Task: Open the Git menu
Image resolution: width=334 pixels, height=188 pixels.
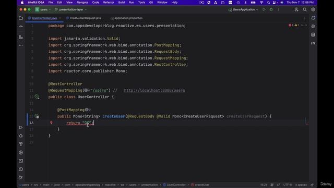Action: [151, 2]
